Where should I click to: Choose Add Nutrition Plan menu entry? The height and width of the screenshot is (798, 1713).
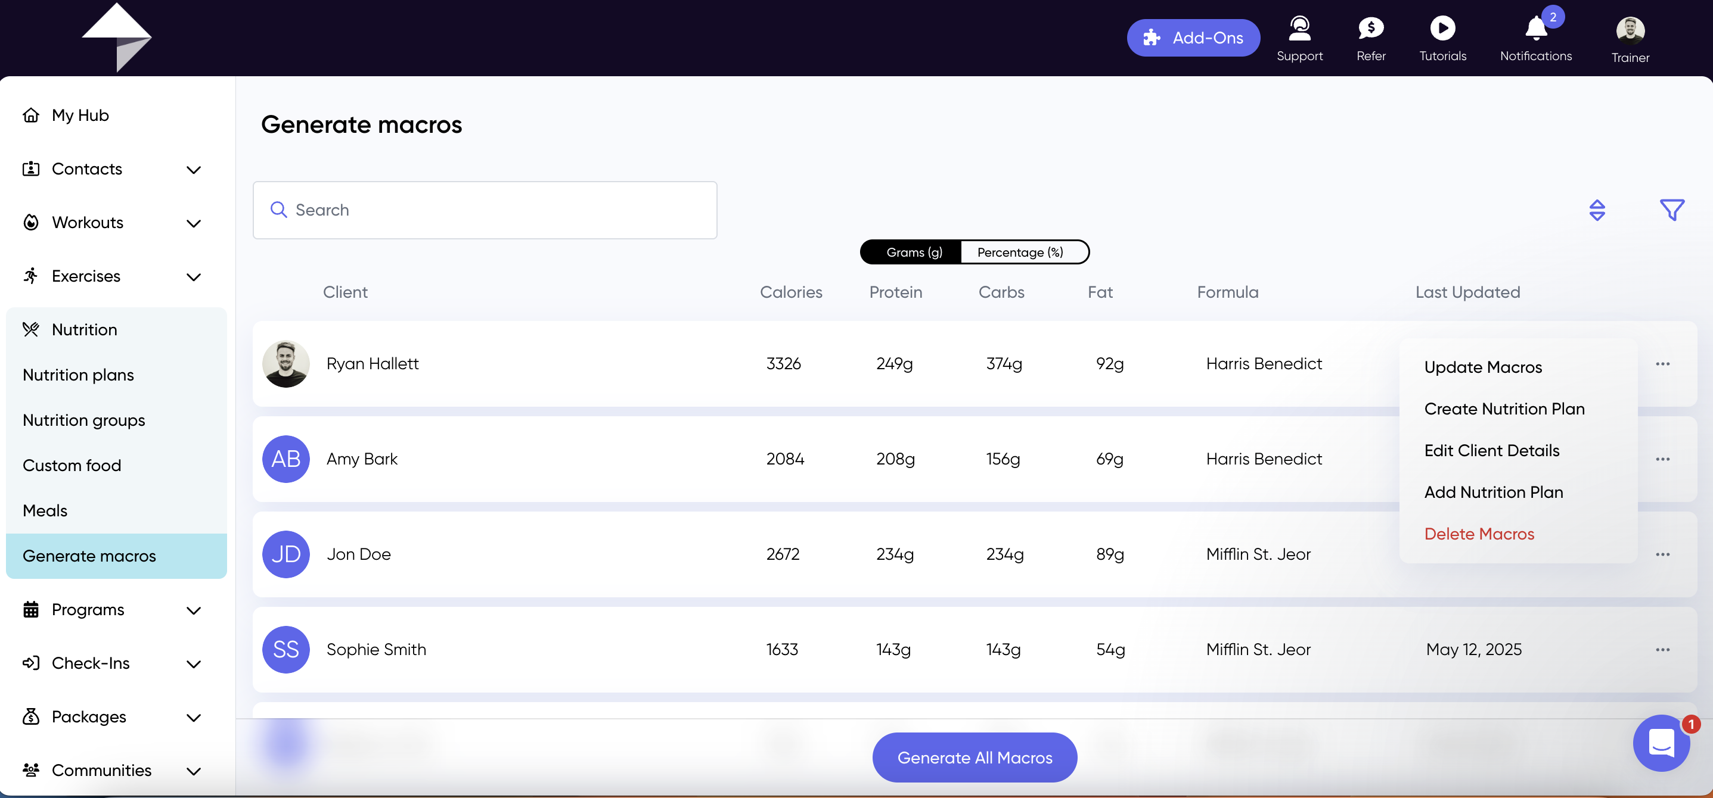click(1494, 492)
